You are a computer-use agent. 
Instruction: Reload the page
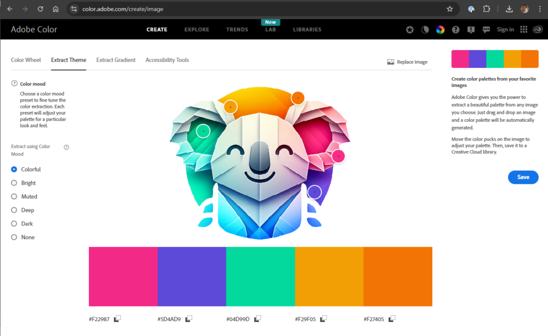pos(40,9)
